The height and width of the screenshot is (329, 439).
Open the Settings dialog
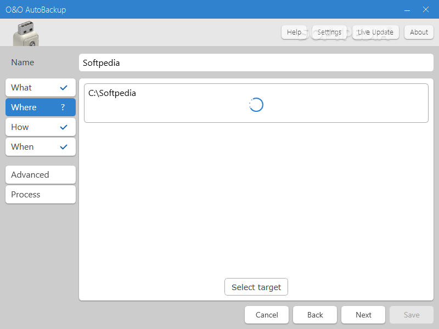coord(329,32)
